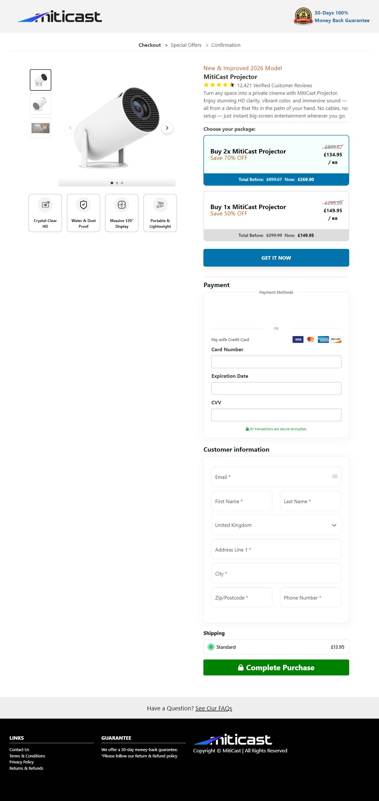Focus the Card Number input field
379x801 pixels.
[276, 362]
